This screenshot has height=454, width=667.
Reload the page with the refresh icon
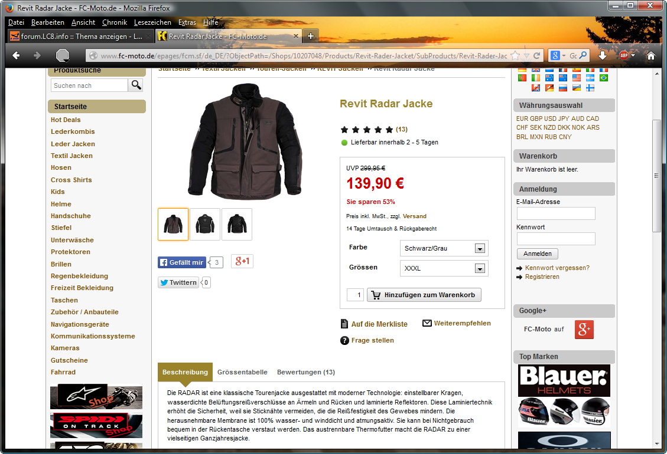[x=537, y=55]
